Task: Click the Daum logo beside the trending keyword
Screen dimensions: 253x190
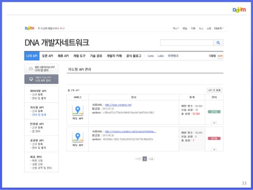Action: [29, 28]
